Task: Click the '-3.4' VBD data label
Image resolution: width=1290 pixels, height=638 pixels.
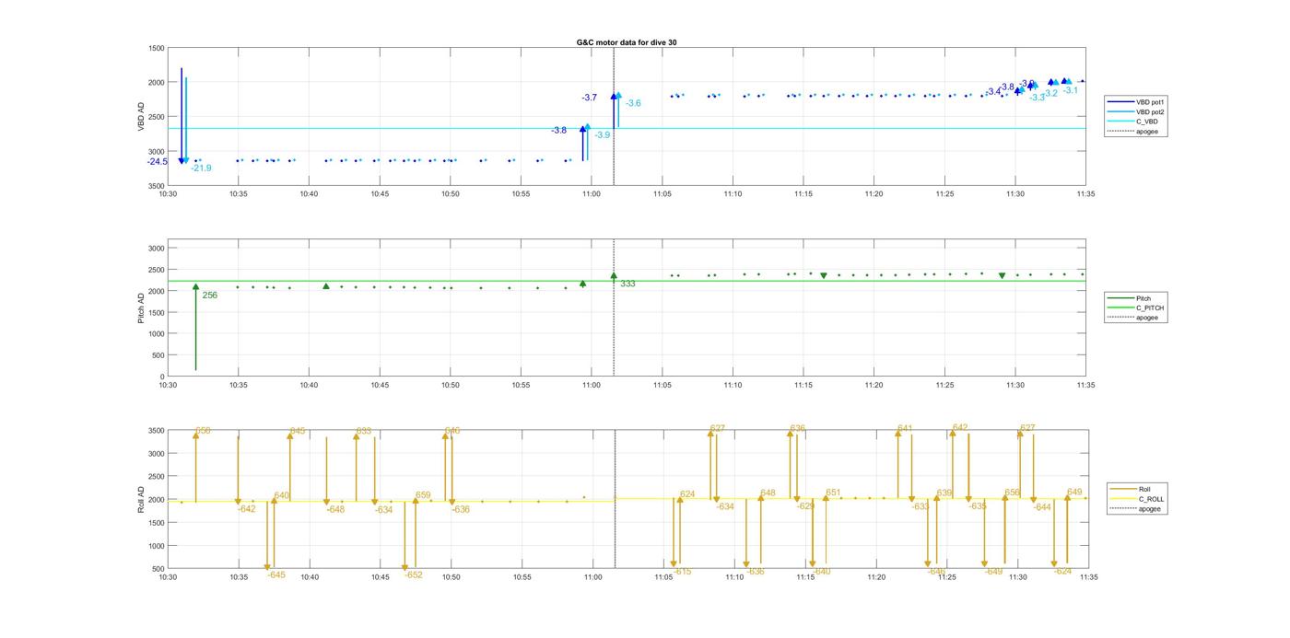Action: 992,92
